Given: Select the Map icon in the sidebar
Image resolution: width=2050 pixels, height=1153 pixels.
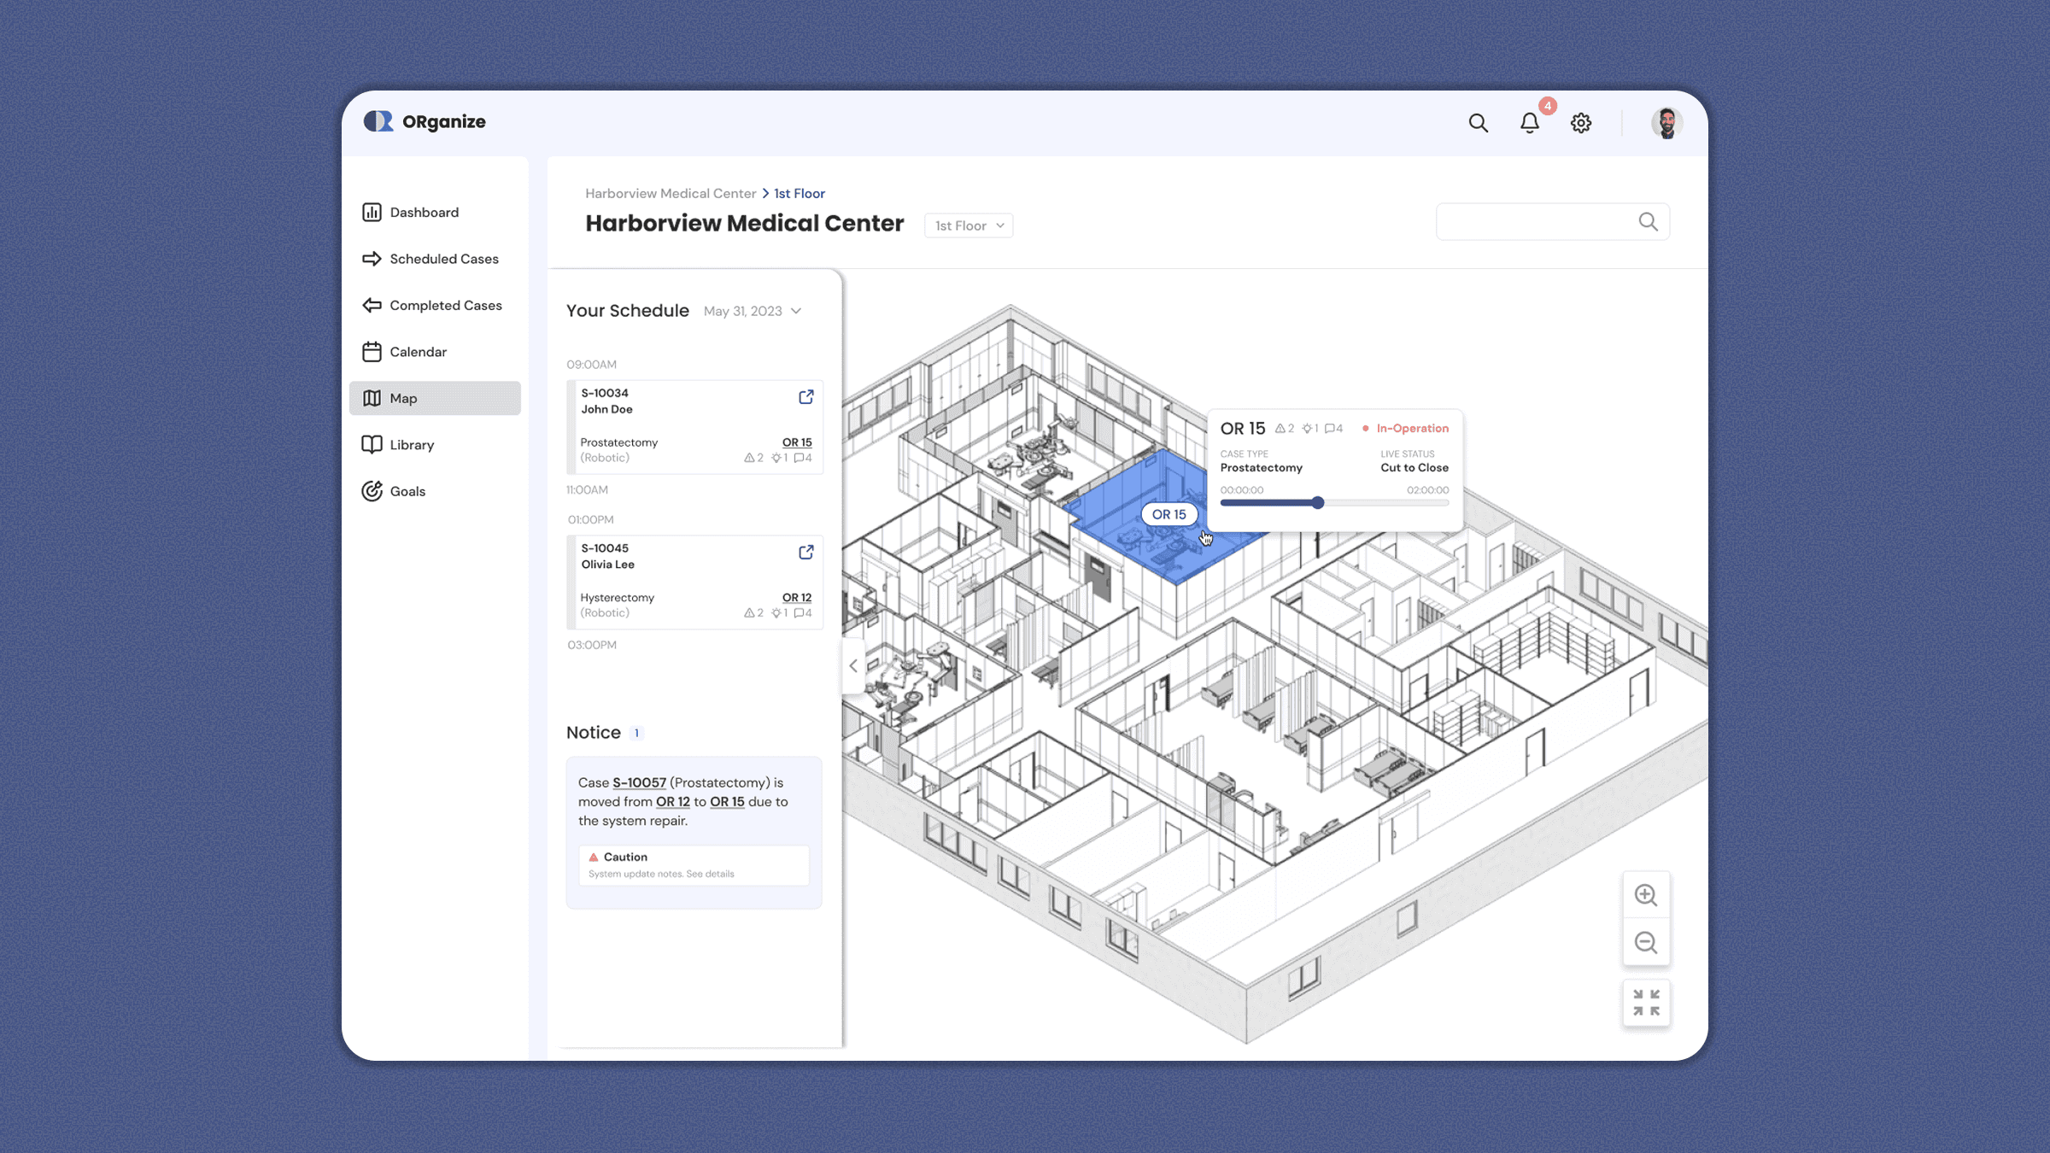Looking at the screenshot, I should pyautogui.click(x=373, y=398).
